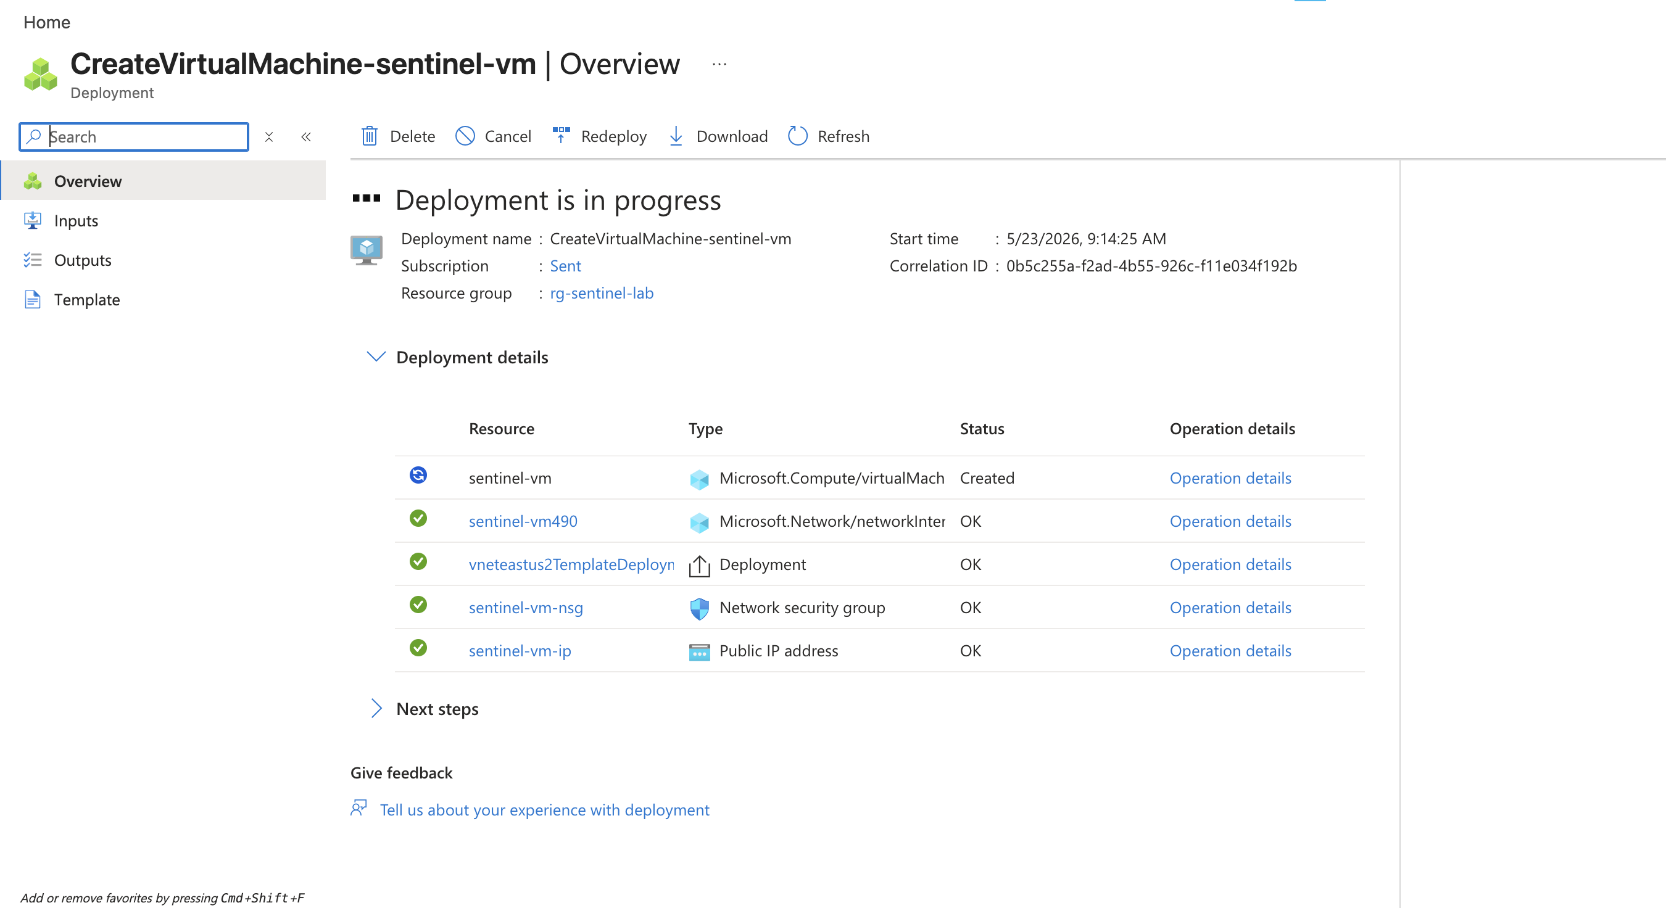Open sentinel-vm490 resource link
Screen dimensions: 1666x908
pyautogui.click(x=523, y=521)
